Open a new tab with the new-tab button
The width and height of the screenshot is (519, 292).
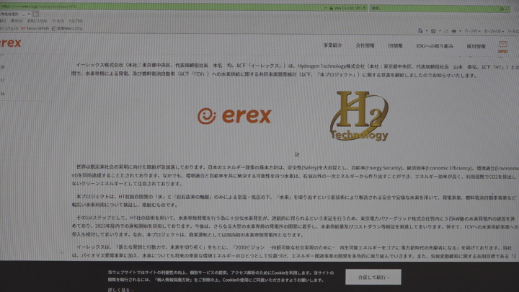tap(36, 14)
